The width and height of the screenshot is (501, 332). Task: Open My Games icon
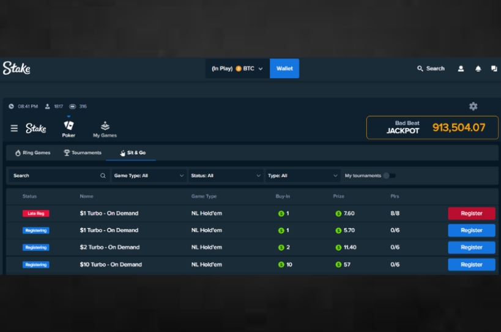(x=105, y=126)
